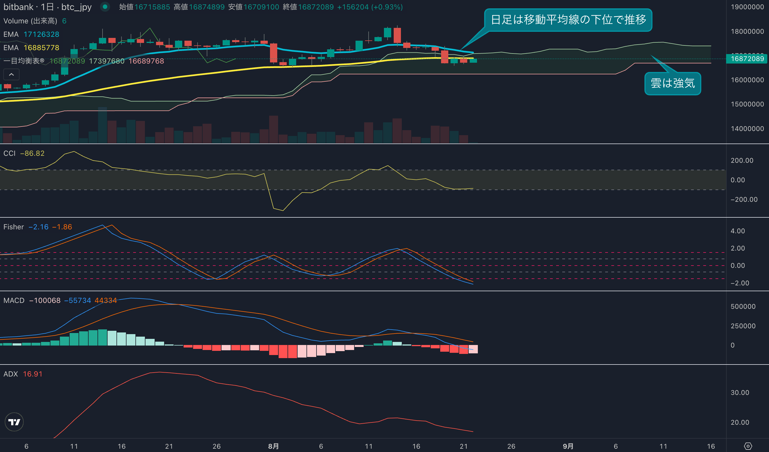Click the 終値 close price value in header
Screen dimensions: 769x452
315,7
